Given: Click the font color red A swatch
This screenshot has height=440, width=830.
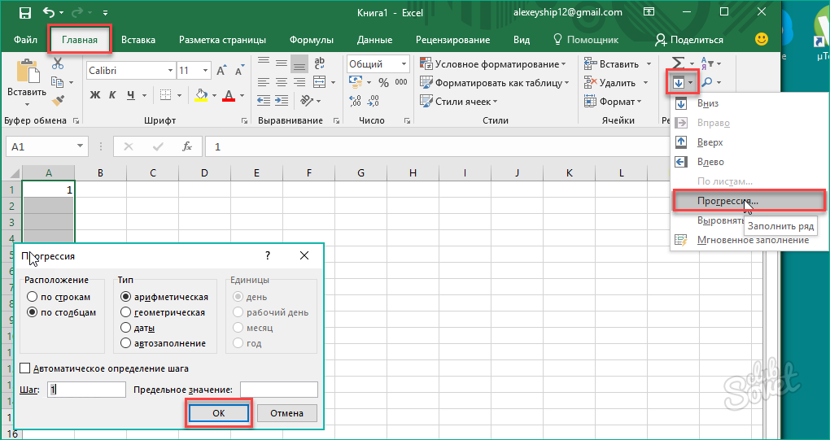Looking at the screenshot, I should (227, 95).
